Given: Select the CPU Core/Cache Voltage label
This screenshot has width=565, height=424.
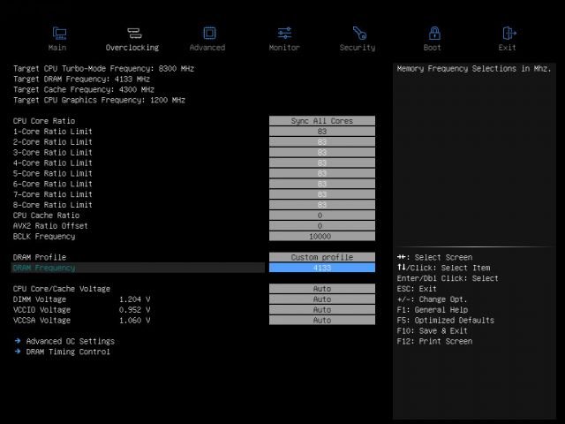Looking at the screenshot, I should 62,289.
